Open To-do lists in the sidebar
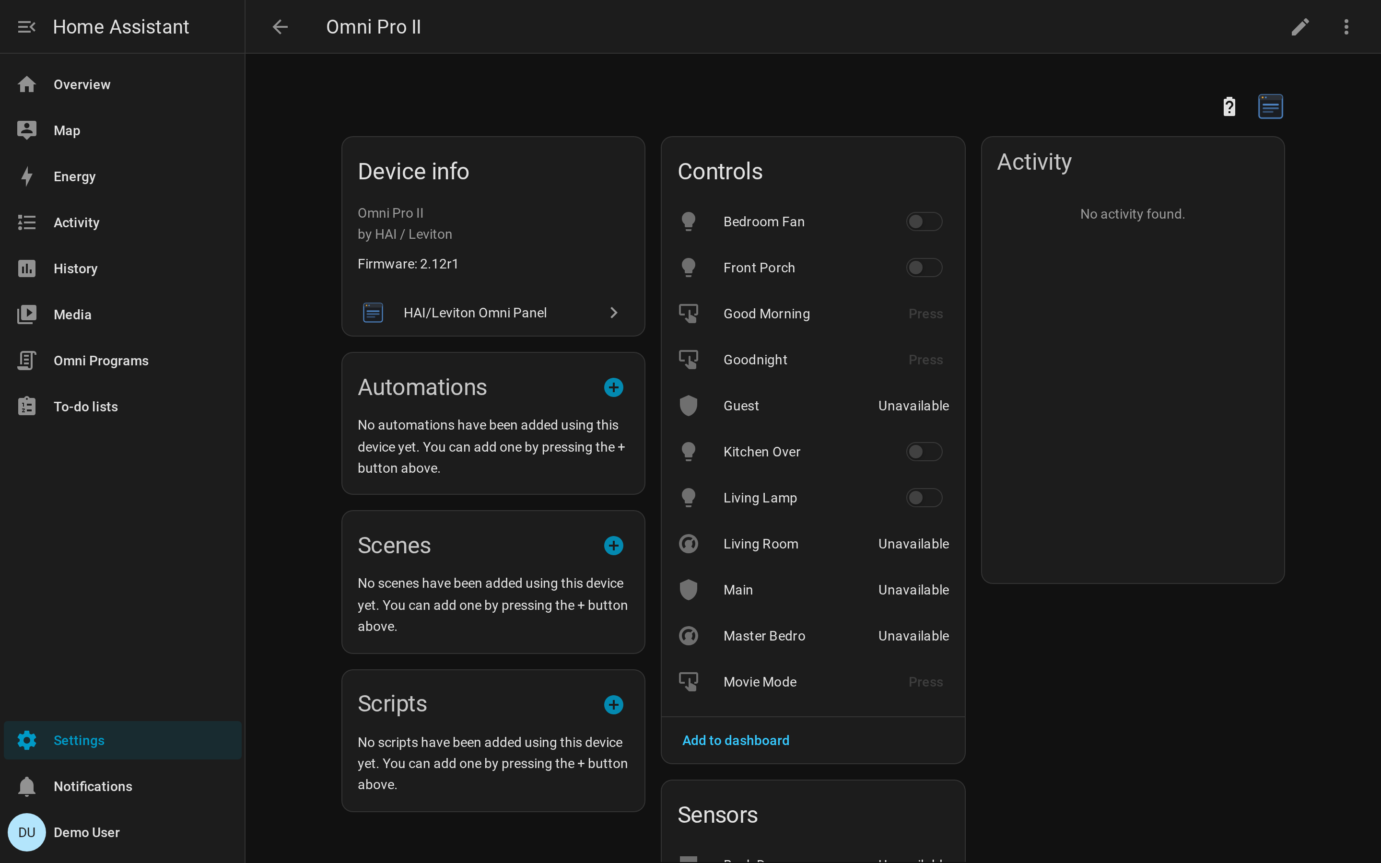Screen dimensions: 1381x863 (123, 407)
